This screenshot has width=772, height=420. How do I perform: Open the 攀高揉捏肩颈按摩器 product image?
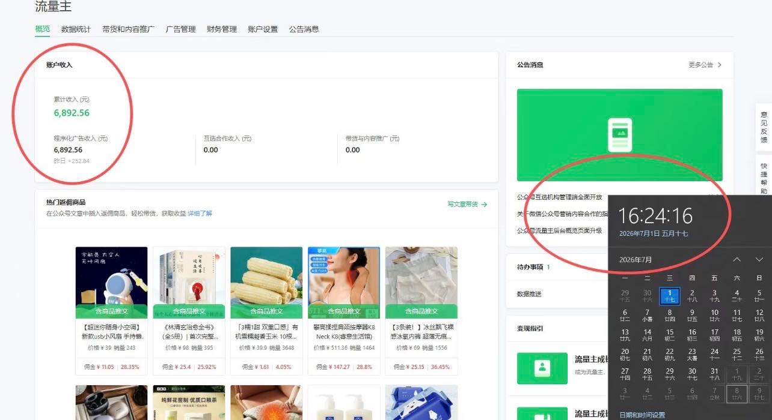tap(344, 283)
